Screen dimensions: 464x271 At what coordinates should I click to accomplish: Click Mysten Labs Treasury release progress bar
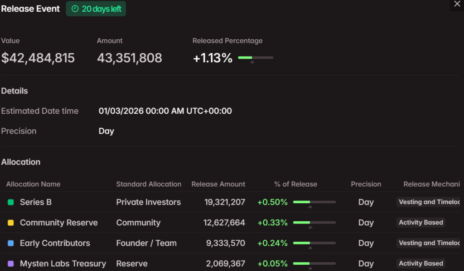pos(314,263)
